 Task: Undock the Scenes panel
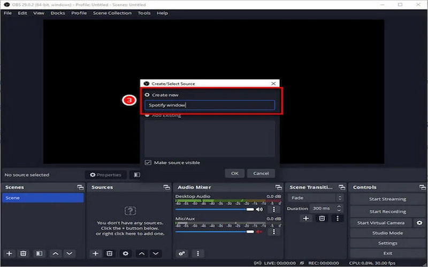pyautogui.click(x=80, y=187)
